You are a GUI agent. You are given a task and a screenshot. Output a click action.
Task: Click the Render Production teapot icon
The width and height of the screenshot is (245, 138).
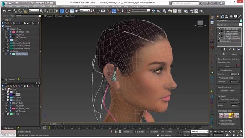click(x=201, y=11)
